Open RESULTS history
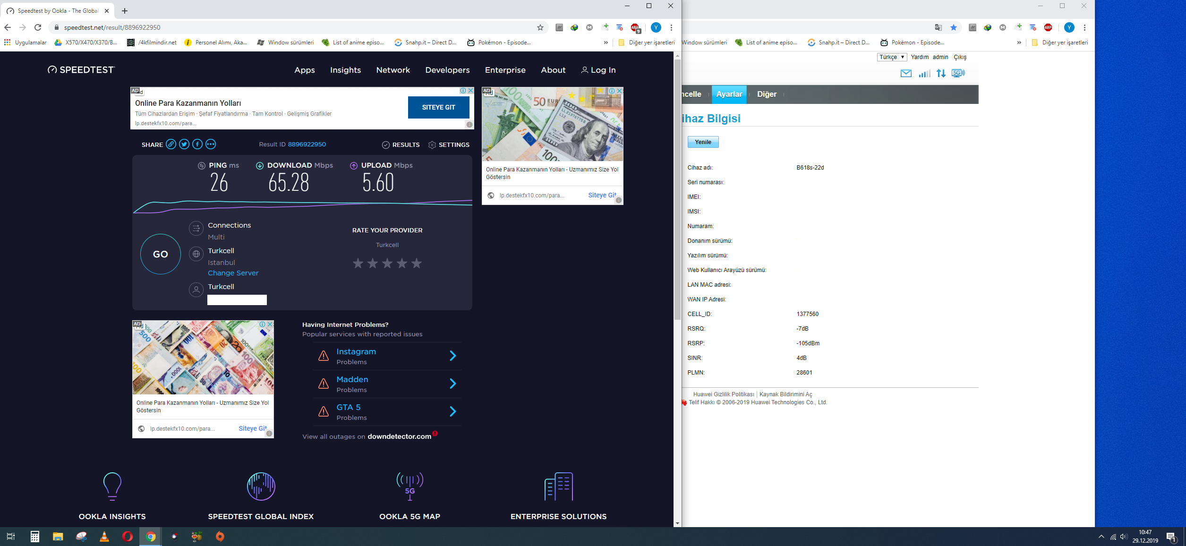1186x546 pixels. coord(401,145)
